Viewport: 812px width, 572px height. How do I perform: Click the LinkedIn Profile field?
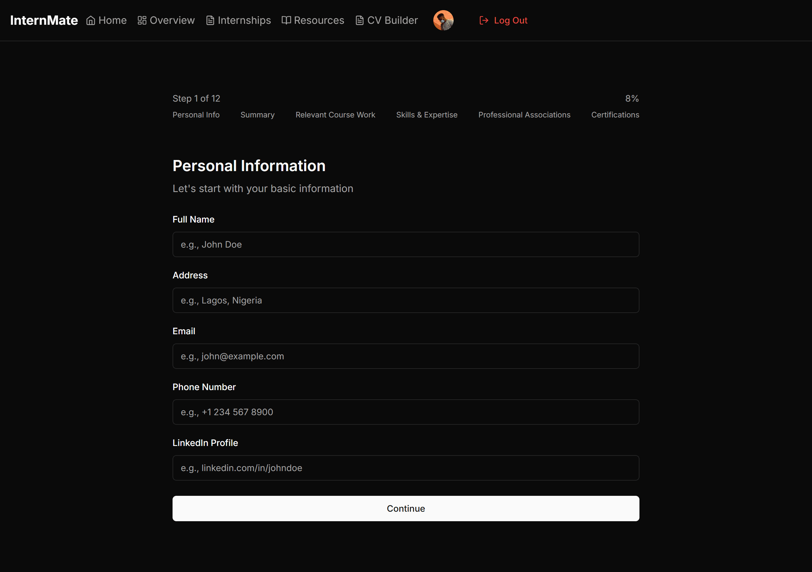[405, 468]
